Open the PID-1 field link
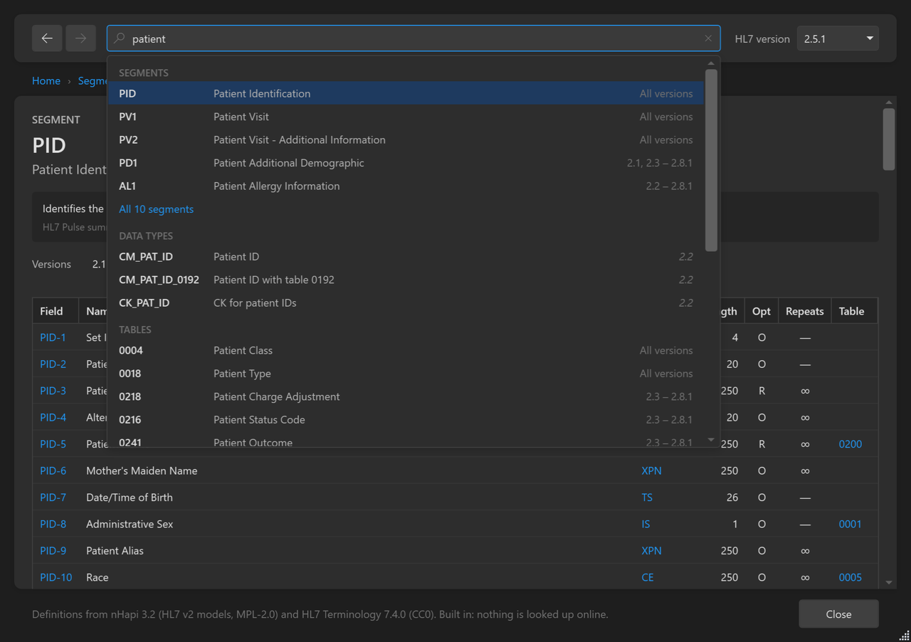911x642 pixels. click(53, 337)
